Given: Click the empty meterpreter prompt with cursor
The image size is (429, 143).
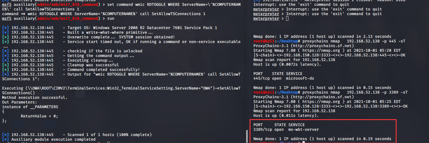Looking at the screenshot, I should point(271,19).
